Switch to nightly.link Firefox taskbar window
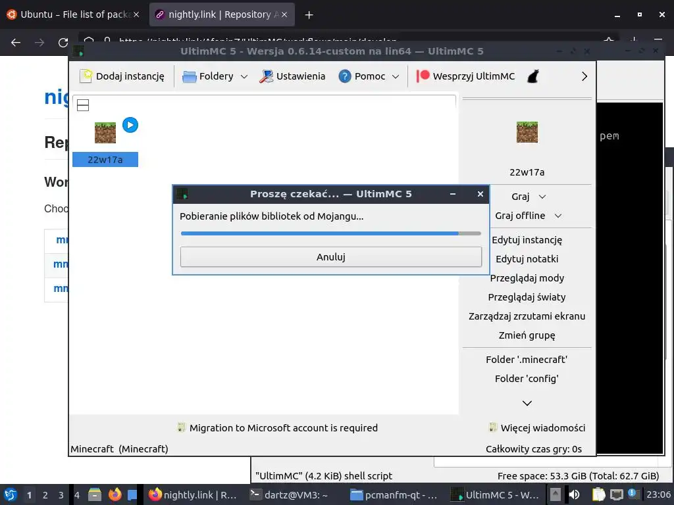The image size is (674, 505). coord(193,494)
